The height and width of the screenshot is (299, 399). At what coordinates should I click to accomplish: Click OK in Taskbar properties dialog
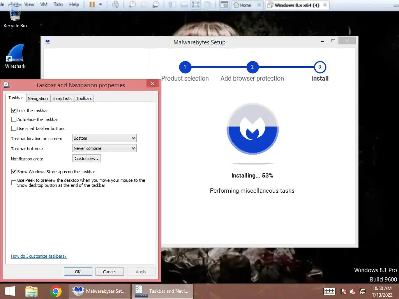pos(78,271)
